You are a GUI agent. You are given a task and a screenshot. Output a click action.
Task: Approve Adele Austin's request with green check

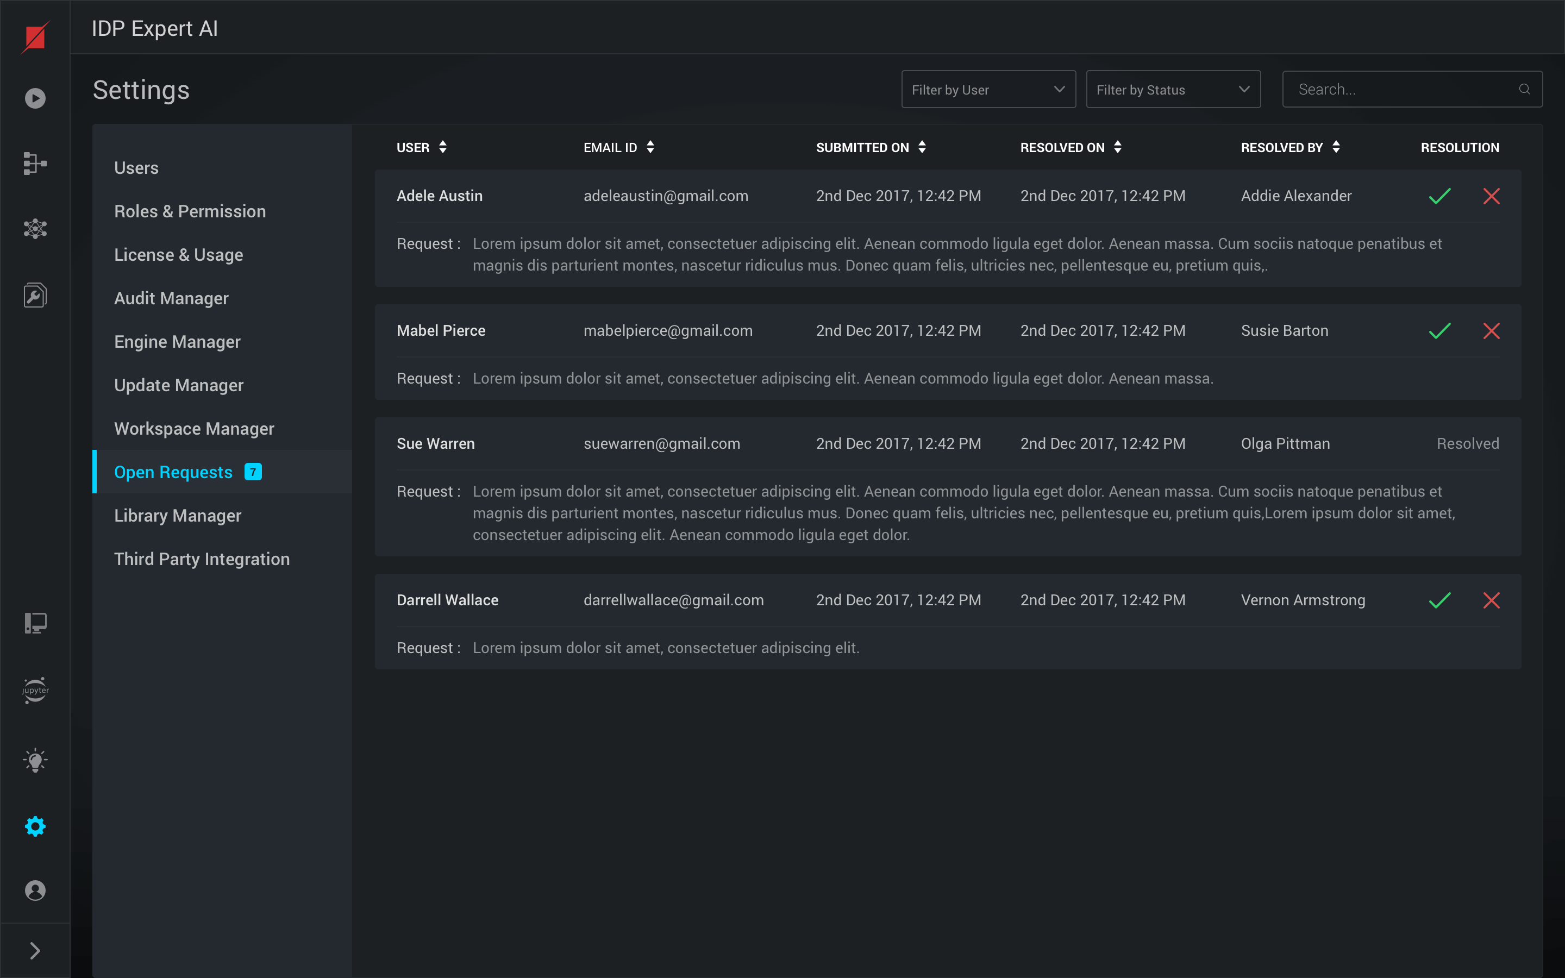1439,196
